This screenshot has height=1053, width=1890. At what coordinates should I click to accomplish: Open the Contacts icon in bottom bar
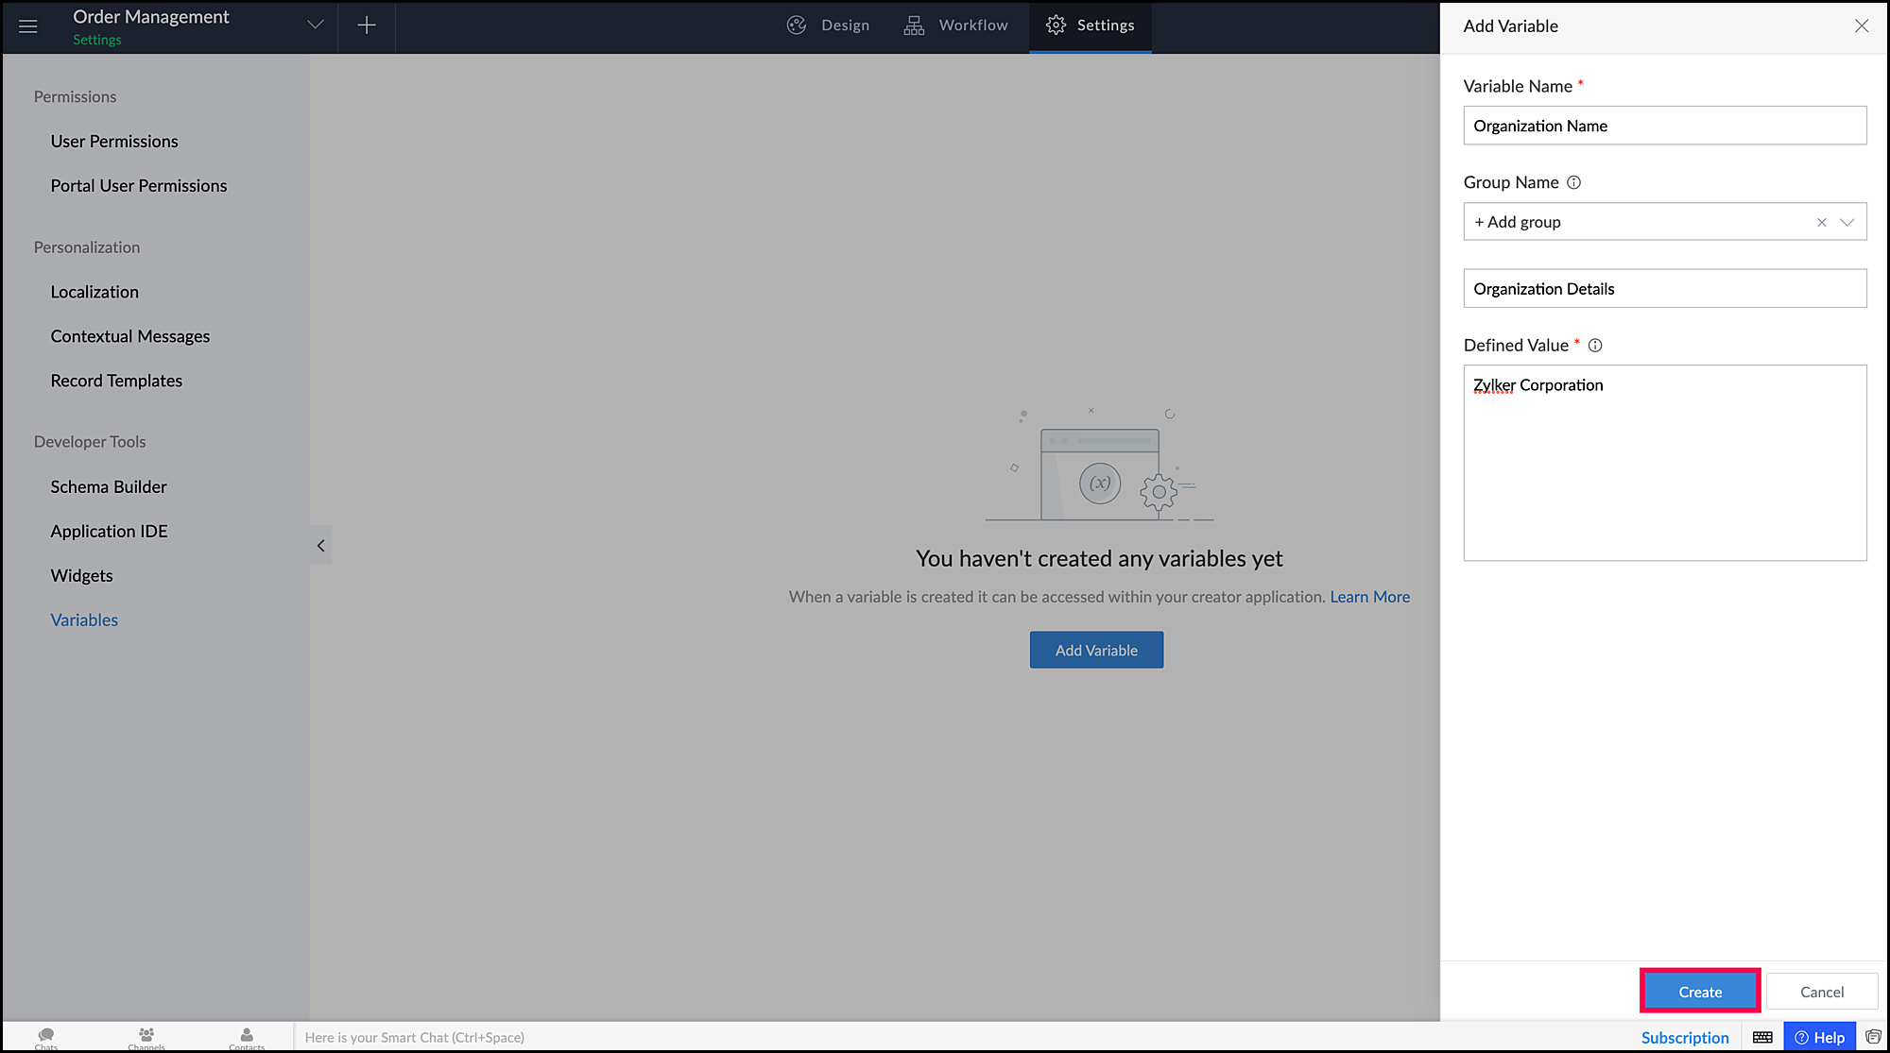(247, 1037)
